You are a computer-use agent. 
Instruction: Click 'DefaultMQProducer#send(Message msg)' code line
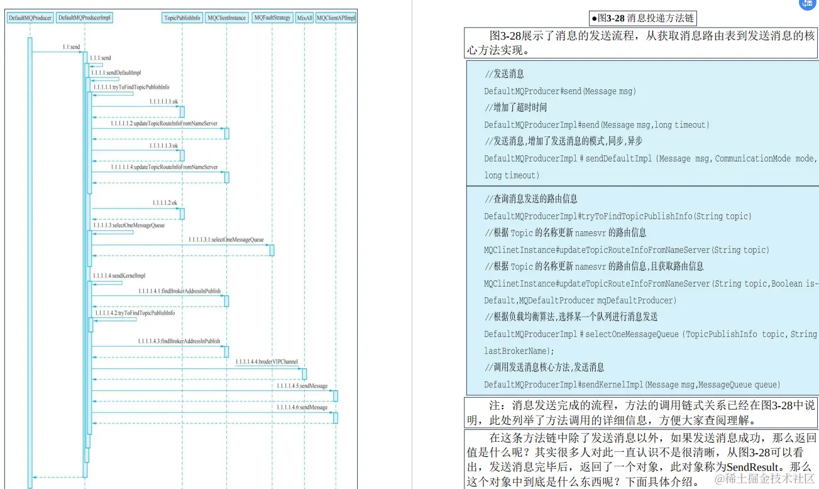click(560, 91)
